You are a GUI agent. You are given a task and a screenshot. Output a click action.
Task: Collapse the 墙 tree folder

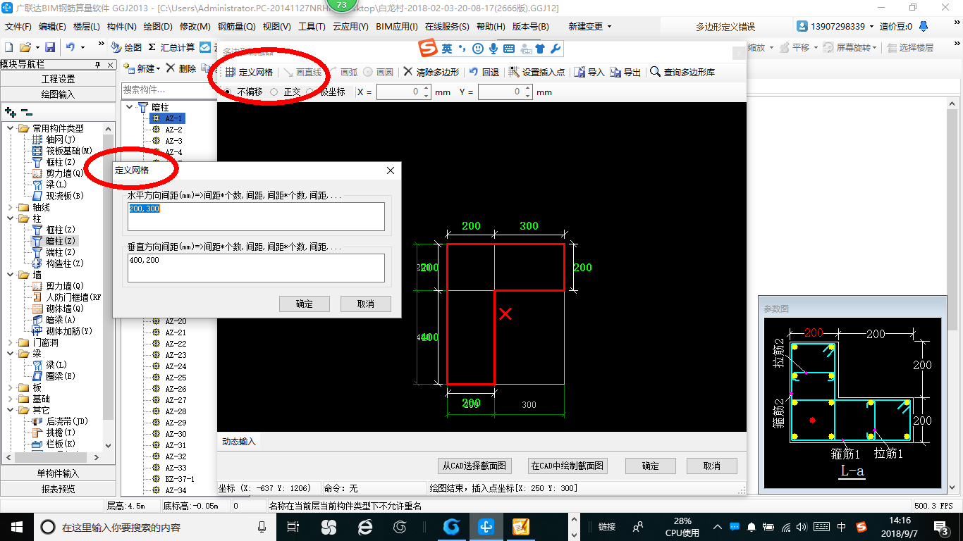pyautogui.click(x=10, y=275)
